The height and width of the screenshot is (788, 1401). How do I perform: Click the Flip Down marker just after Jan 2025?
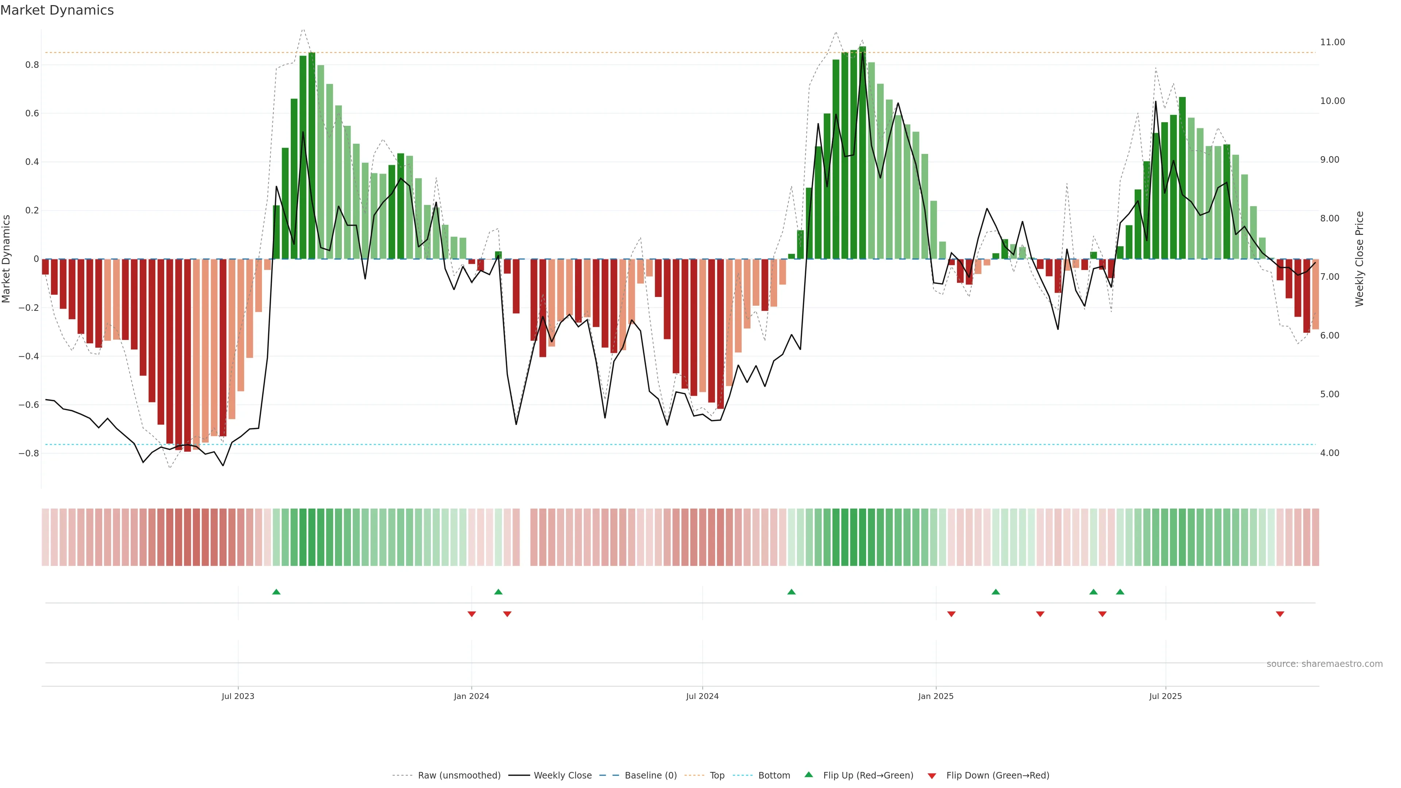tap(951, 614)
